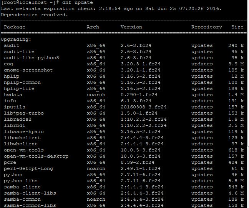This screenshot has width=249, height=208.
Task: Click 'x86_64' in the pcre row
Action: [x=96, y=163]
